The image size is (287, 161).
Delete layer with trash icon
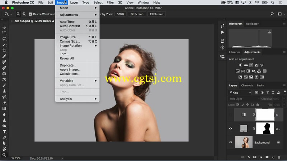tap(279, 157)
